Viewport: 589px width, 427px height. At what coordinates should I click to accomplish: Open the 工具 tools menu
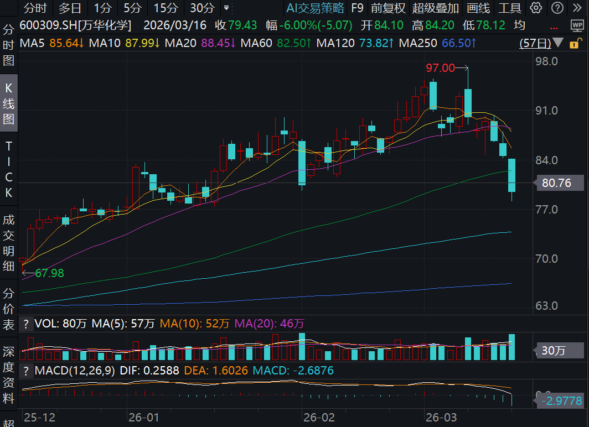click(x=509, y=8)
